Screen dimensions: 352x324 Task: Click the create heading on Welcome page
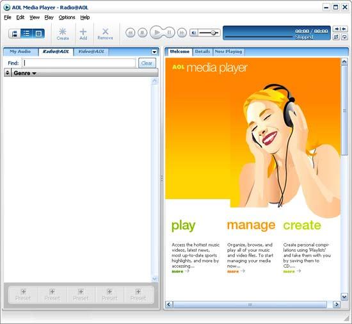pyautogui.click(x=302, y=225)
